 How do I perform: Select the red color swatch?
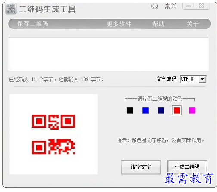tap(177, 110)
